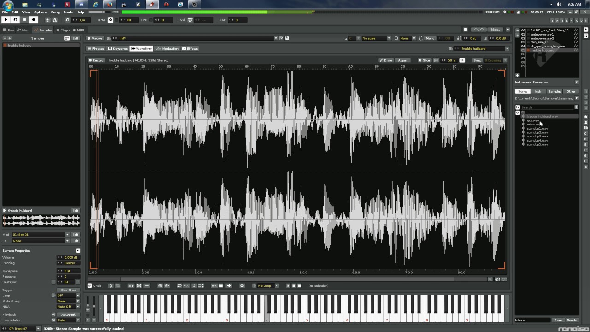Open the File menu
Image resolution: width=590 pixels, height=332 pixels.
(5, 12)
